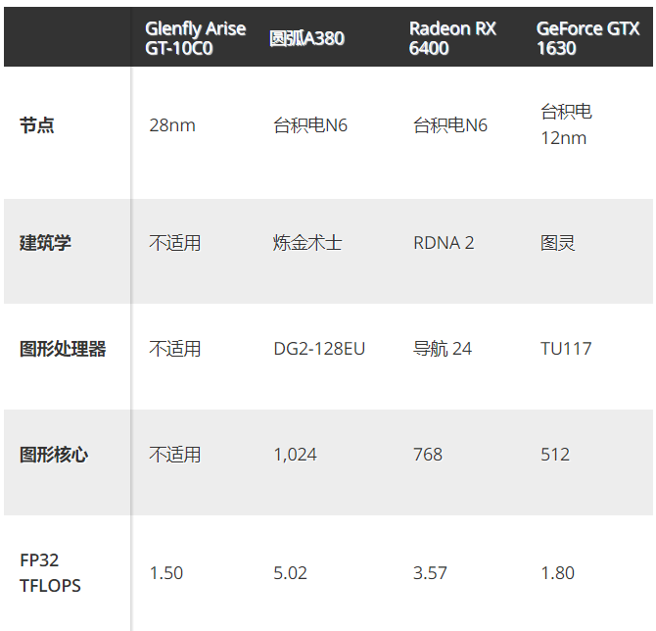The image size is (656, 631).
Task: Click the 图形处理器 row label
Action: pos(63,349)
